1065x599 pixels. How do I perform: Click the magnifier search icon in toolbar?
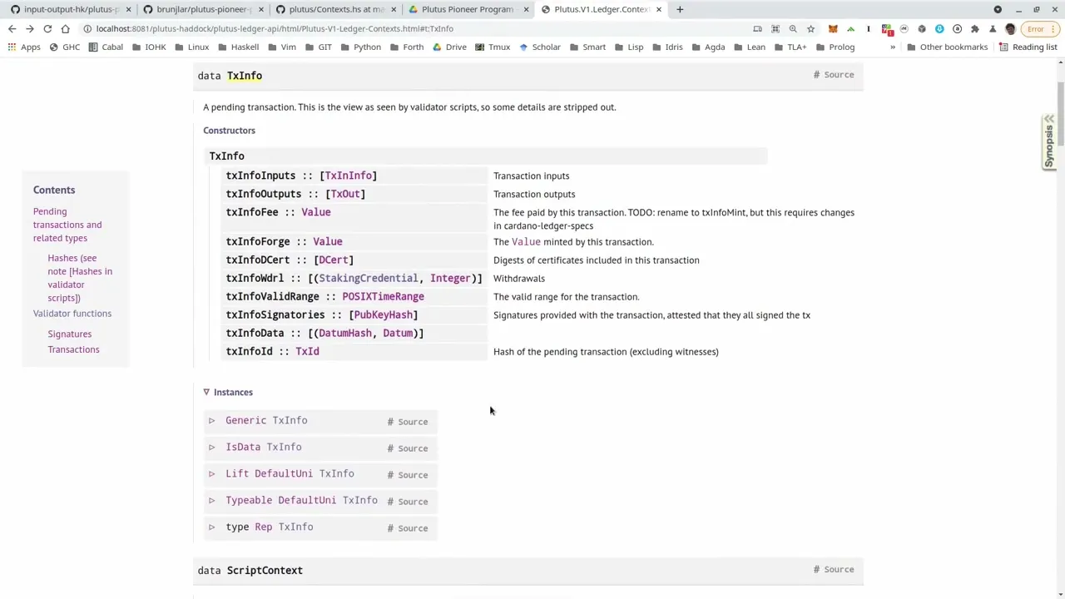click(792, 28)
